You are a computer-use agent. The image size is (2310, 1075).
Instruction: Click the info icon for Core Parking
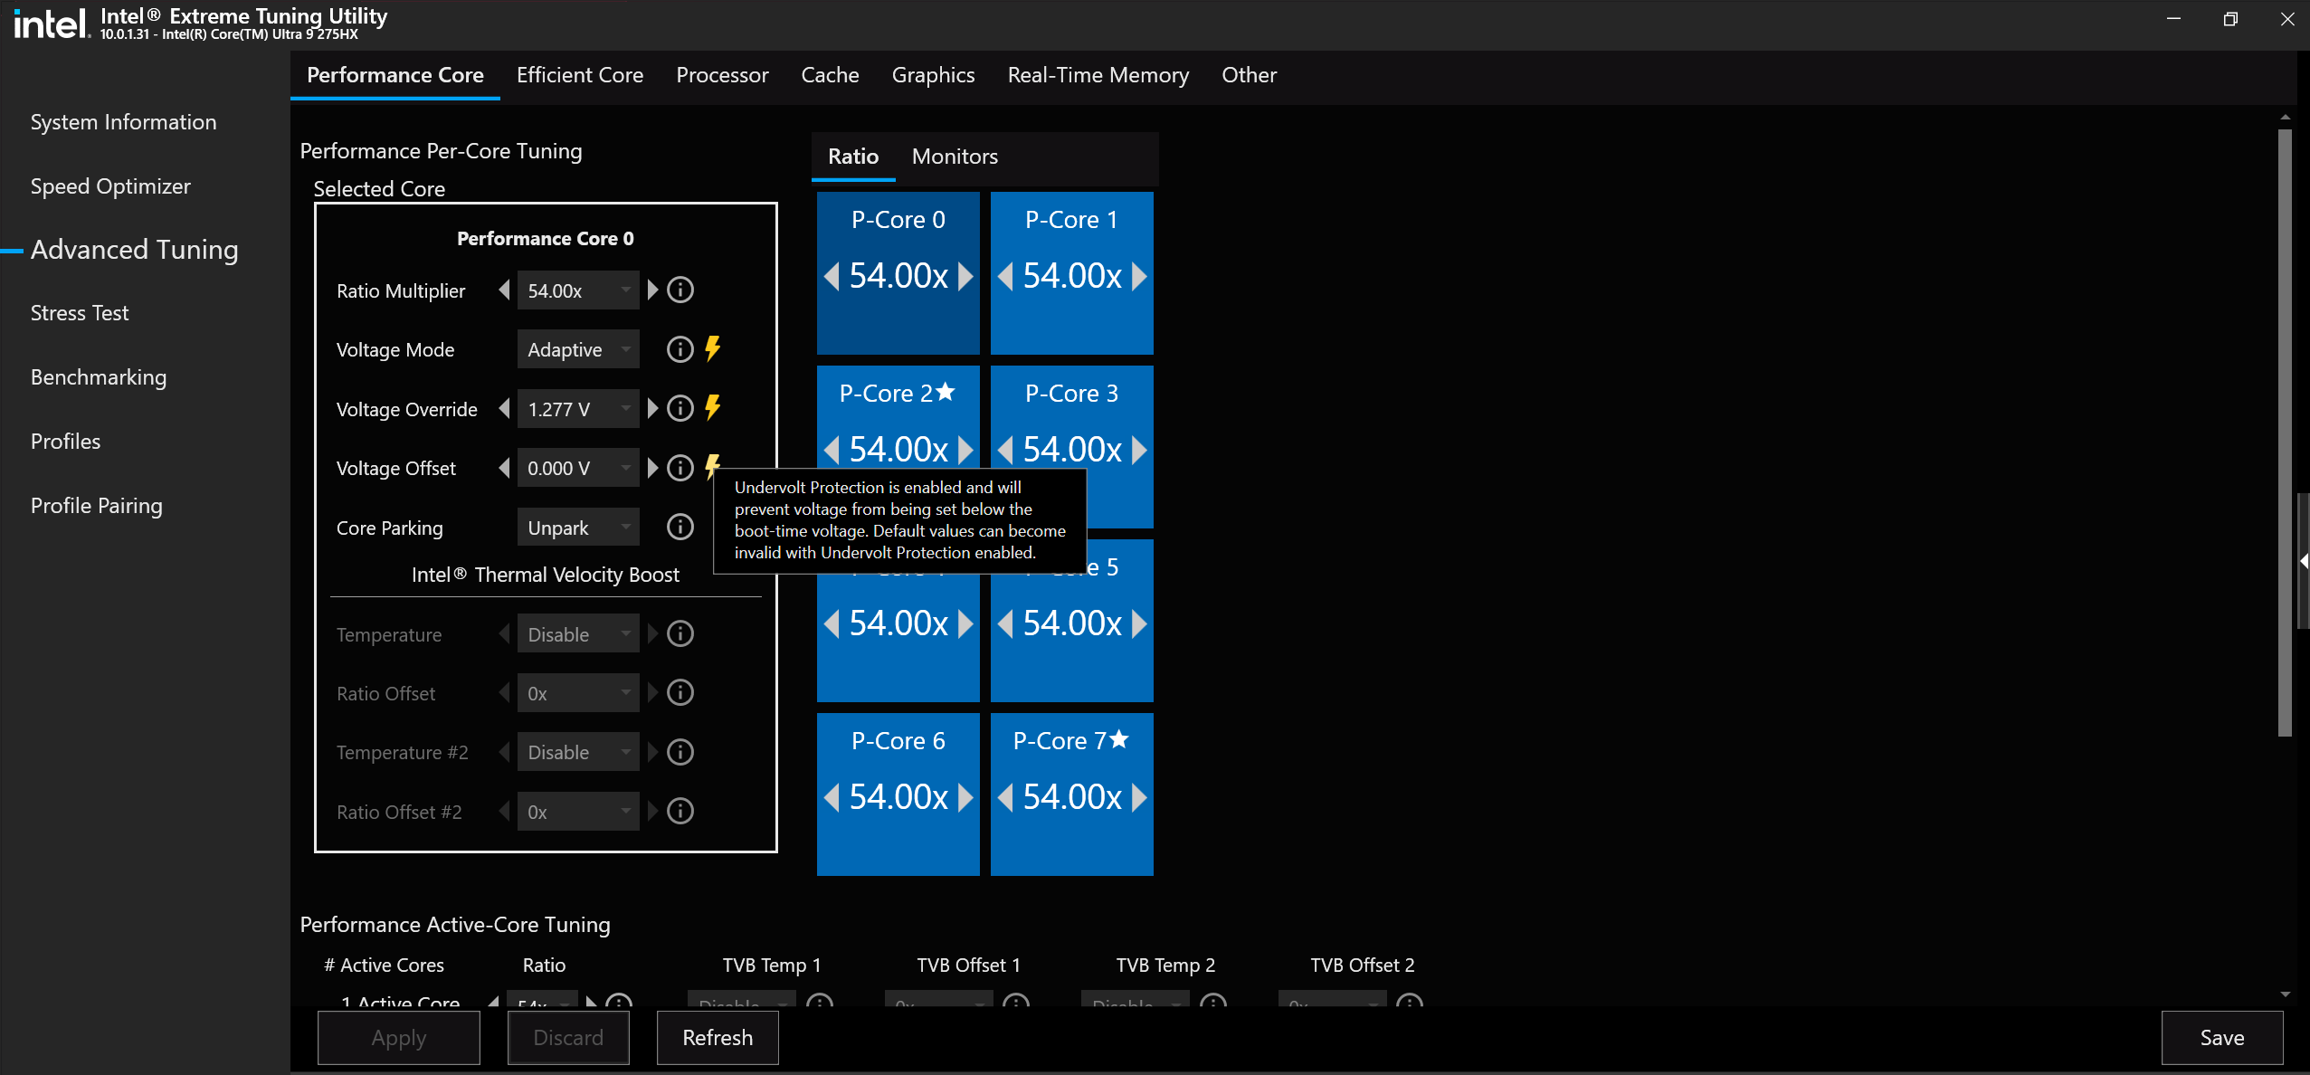pyautogui.click(x=680, y=528)
